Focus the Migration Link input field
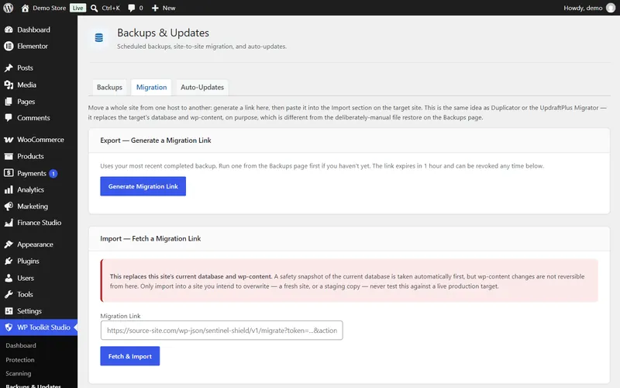The height and width of the screenshot is (388, 620). [222, 331]
